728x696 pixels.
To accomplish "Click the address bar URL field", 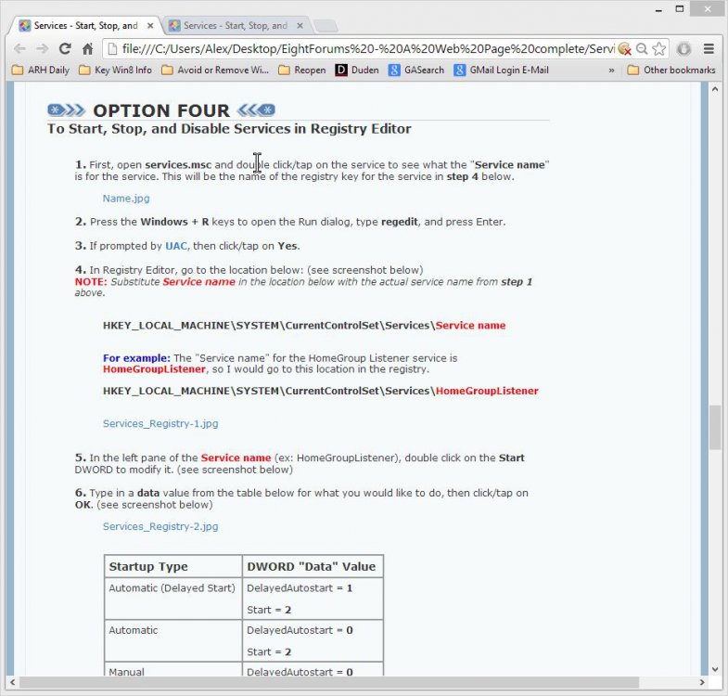I will tap(362, 48).
